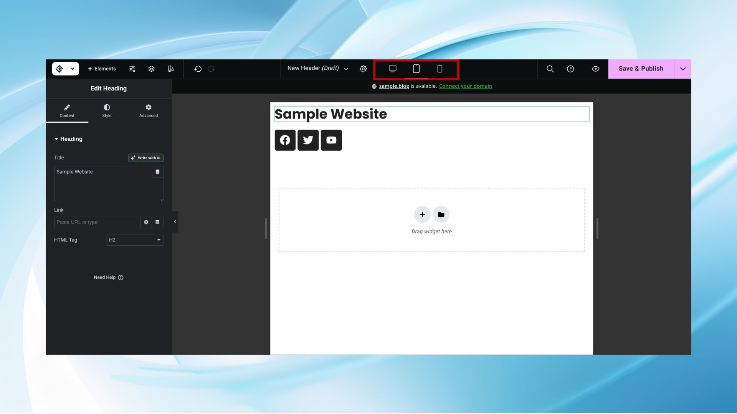Click the Write with AI button

pos(146,158)
